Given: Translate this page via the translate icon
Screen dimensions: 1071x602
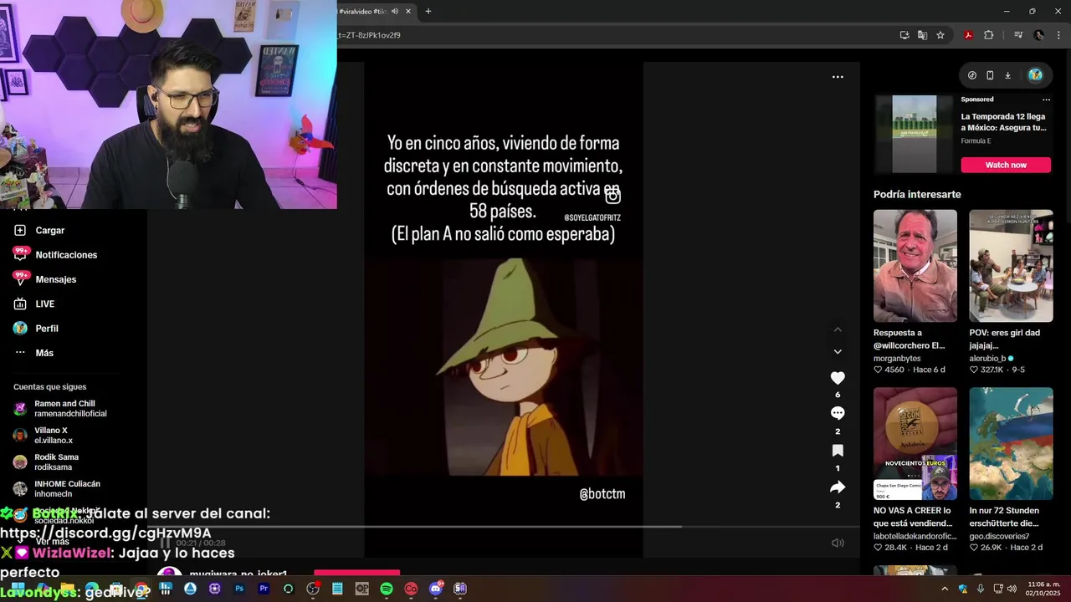Looking at the screenshot, I should tap(922, 35).
